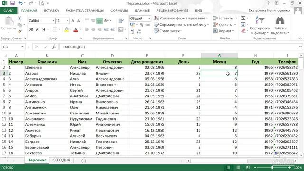
Task: Adjust the zoom slider in the status bar
Action: [272, 168]
